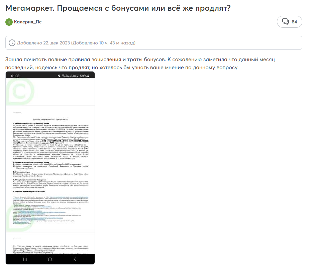The width and height of the screenshot is (310, 265).
Task: Open the attached phone screenshot image
Action: (x=50, y=168)
